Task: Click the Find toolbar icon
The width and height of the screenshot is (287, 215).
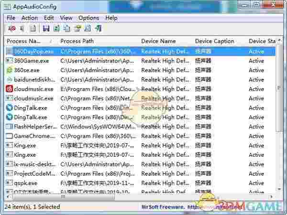Action: (x=88, y=28)
